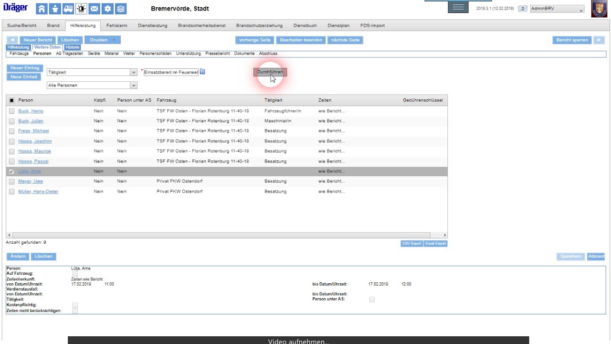Screen dimensions: 611x344
Task: Open the Drucken dropdown button
Action: [103, 40]
